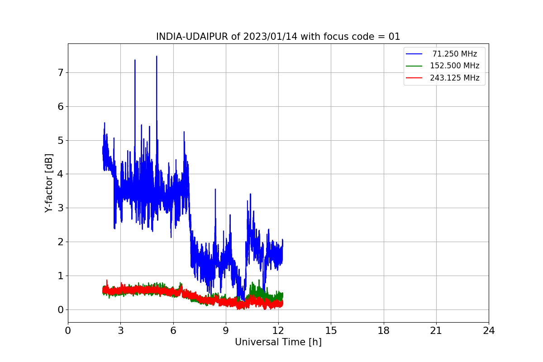Image resolution: width=543 pixels, height=362 pixels.
Task: Select the 243.125 MHz legend label
Action: click(x=454, y=78)
